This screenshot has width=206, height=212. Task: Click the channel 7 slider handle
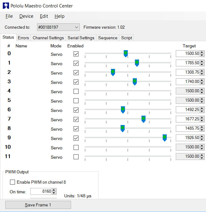(143, 119)
